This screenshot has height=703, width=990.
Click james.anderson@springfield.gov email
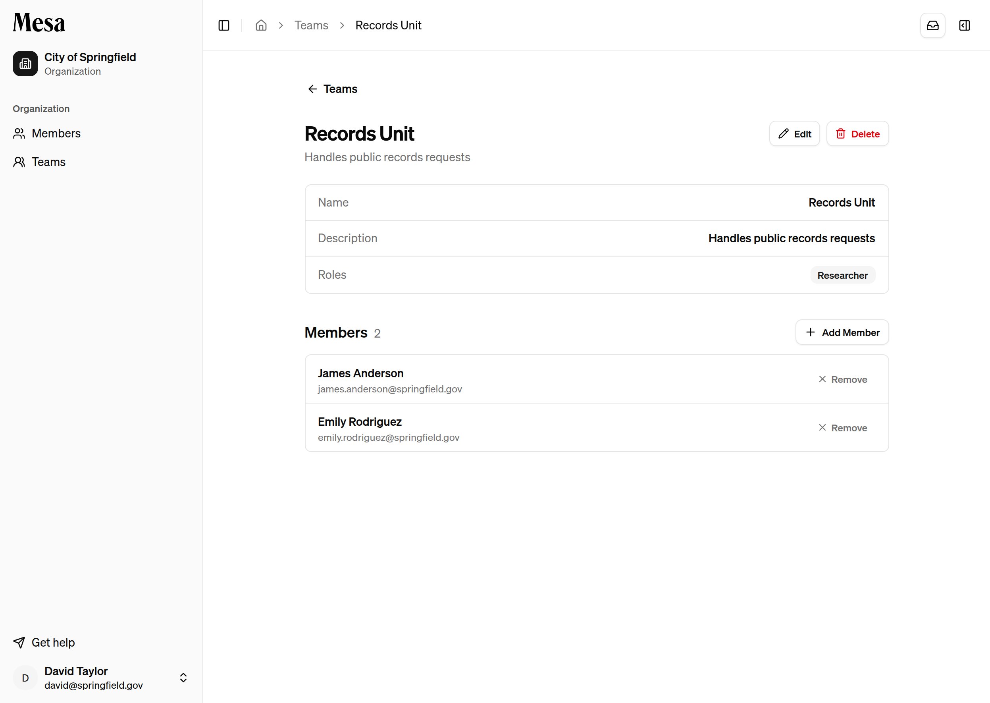tap(390, 389)
